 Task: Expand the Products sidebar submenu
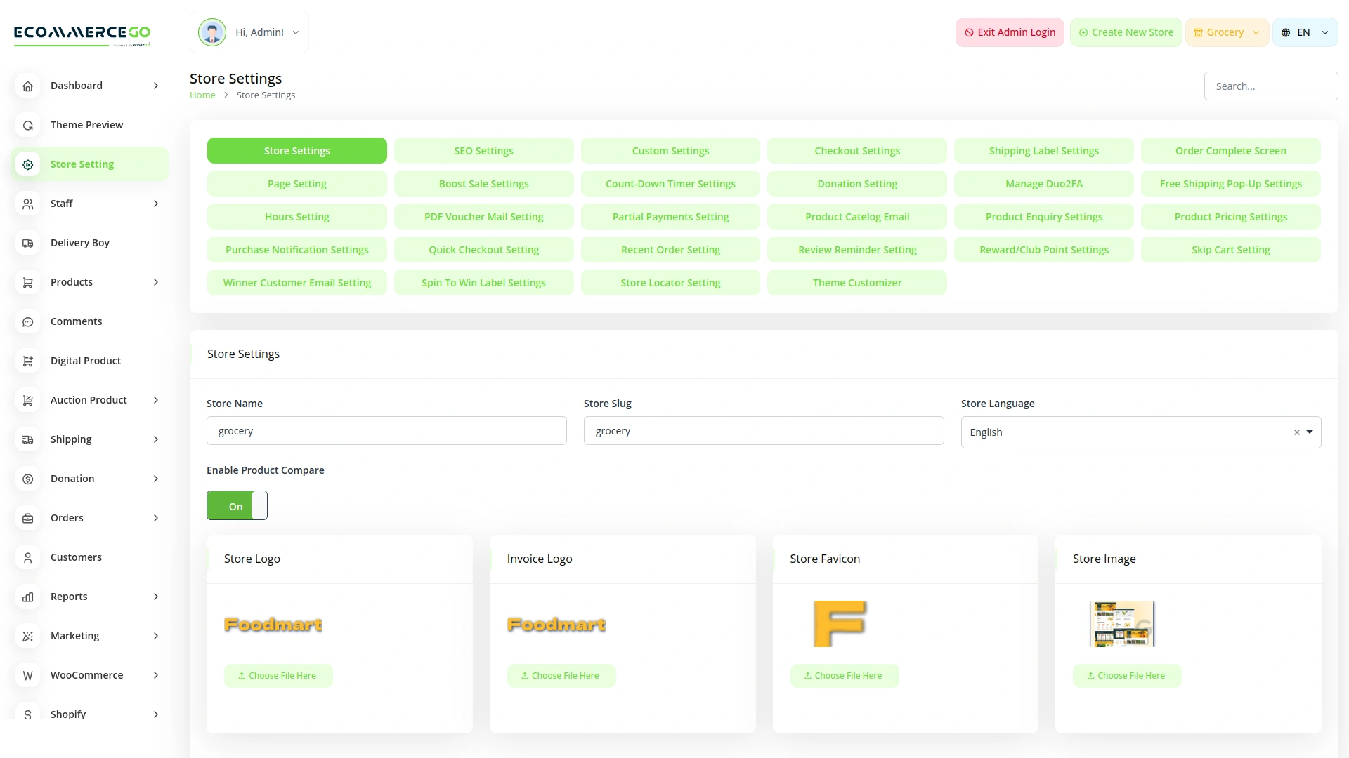tap(156, 282)
